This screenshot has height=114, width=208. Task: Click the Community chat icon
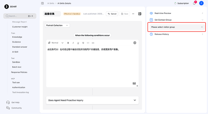[8, 108]
